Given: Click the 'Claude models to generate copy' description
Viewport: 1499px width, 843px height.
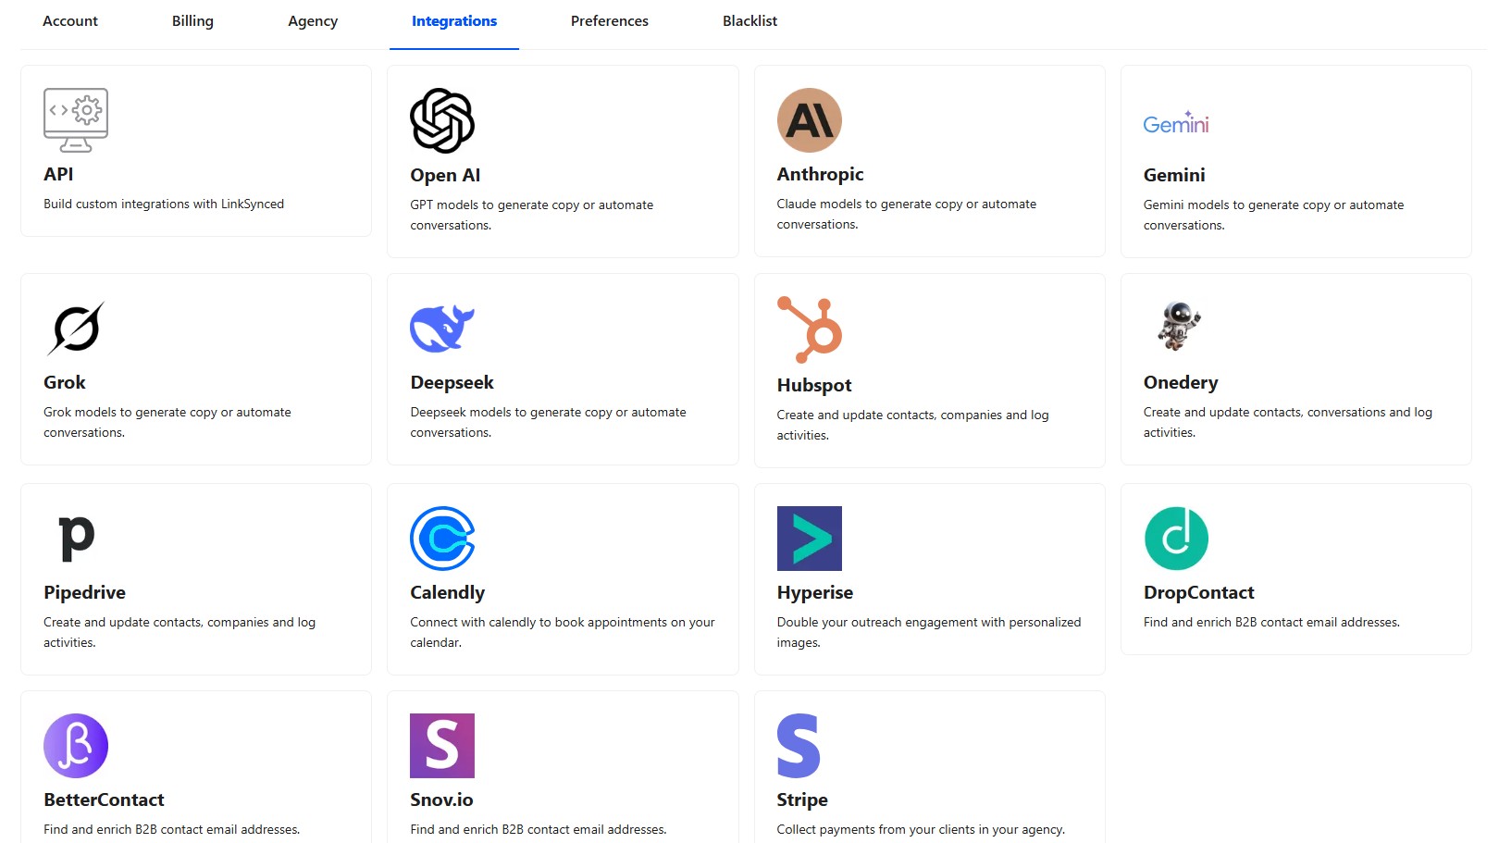Looking at the screenshot, I should (x=907, y=214).
